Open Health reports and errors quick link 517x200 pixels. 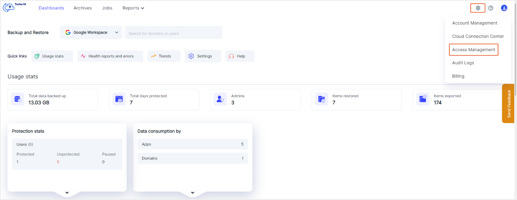point(110,56)
